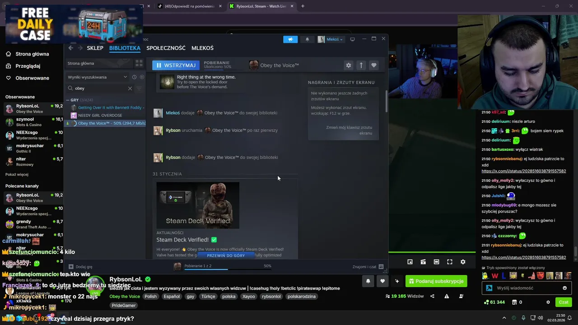Open Mlekoś account dropdown in Steam
The width and height of the screenshot is (578, 325).
(331, 39)
